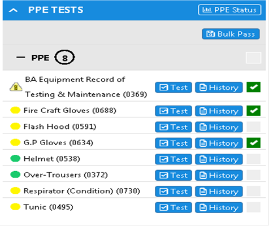Screen dimensions: 269x226
Task: Open Test for Helmet (0538)
Action: click(173, 159)
